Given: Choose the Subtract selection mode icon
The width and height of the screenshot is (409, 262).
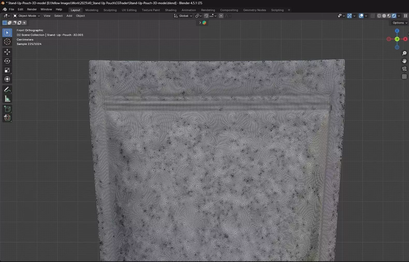Looking at the screenshot, I should (x=14, y=23).
